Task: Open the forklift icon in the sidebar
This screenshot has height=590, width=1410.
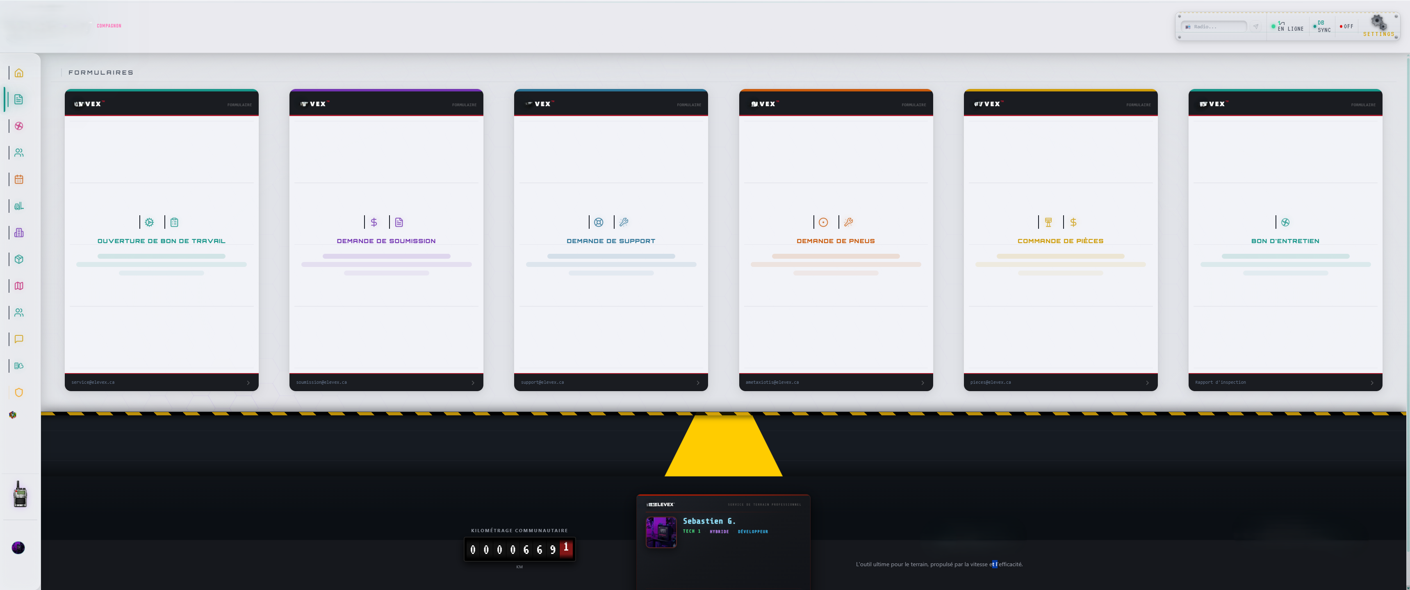Action: tap(19, 206)
